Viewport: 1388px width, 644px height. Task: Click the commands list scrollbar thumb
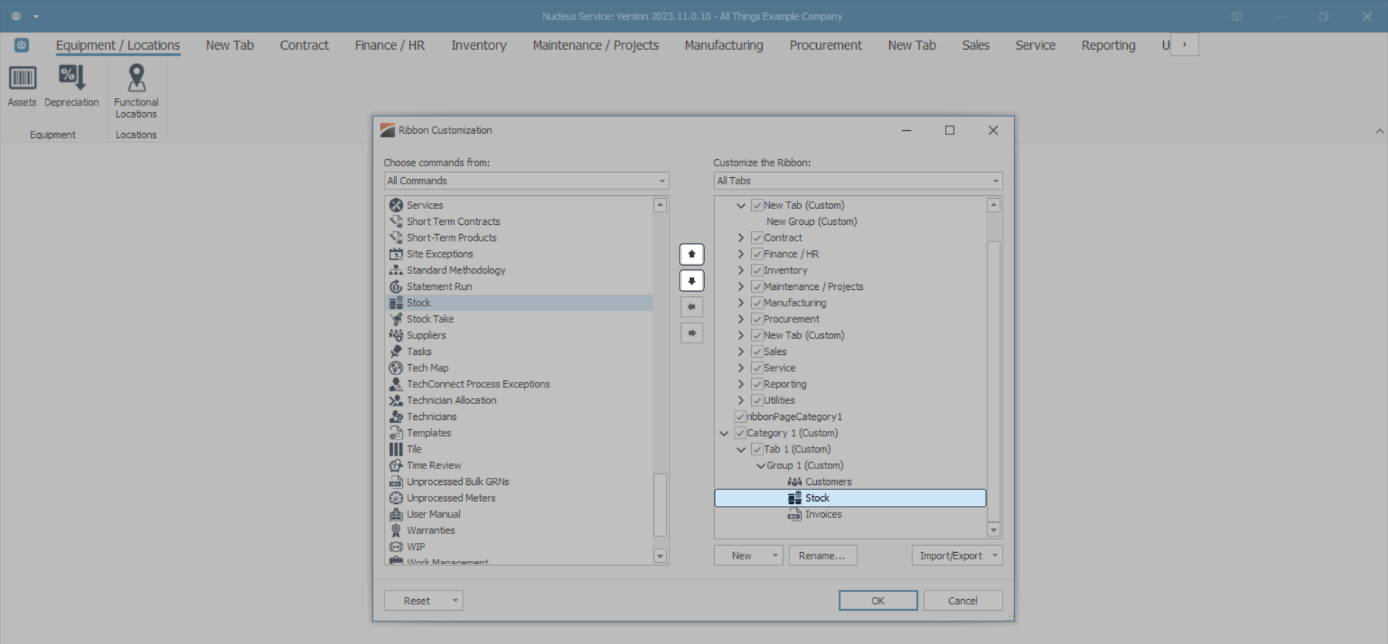click(660, 505)
